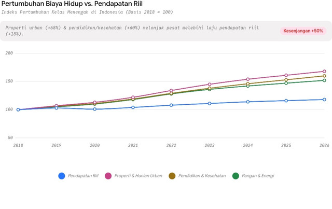Screen dimensions: 332x209
Task: Select the 2024 Properti & Hunian Urban data point
Action: [x=248, y=79]
